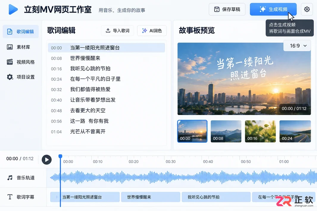Click the 项目设置 gear icon
317x211 pixels.
tap(10, 77)
